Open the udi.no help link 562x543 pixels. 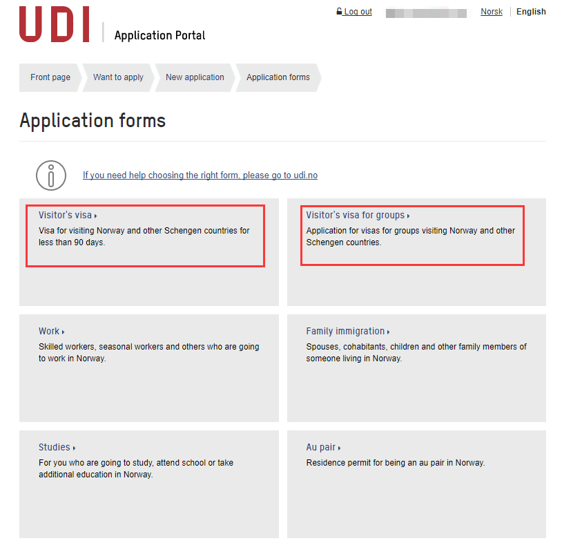[x=200, y=175]
